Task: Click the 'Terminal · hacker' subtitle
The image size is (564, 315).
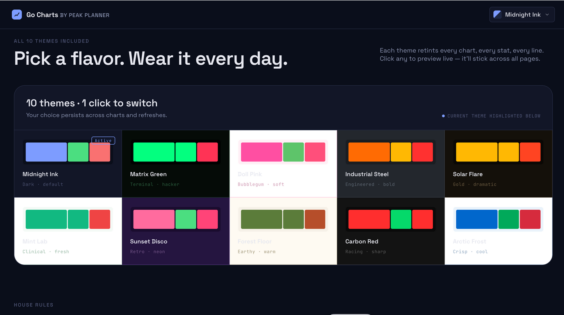Action: coord(155,184)
